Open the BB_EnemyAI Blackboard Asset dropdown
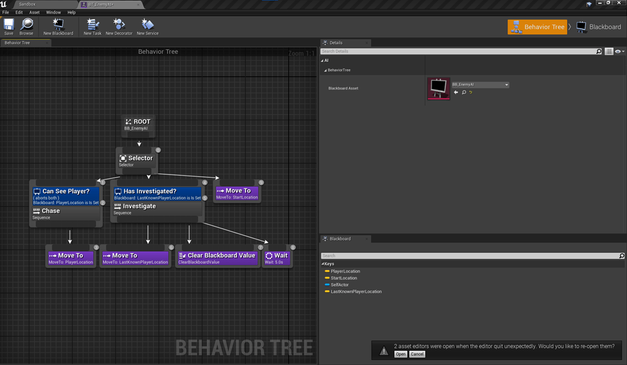This screenshot has width=627, height=365. click(x=507, y=85)
